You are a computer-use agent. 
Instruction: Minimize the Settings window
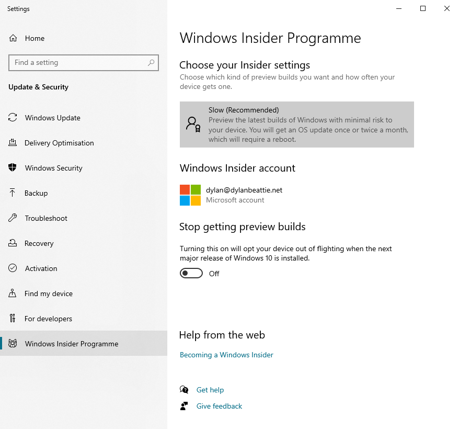pyautogui.click(x=399, y=8)
